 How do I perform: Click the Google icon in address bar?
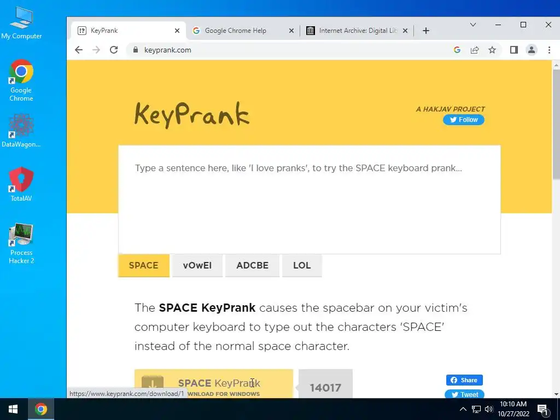[457, 50]
